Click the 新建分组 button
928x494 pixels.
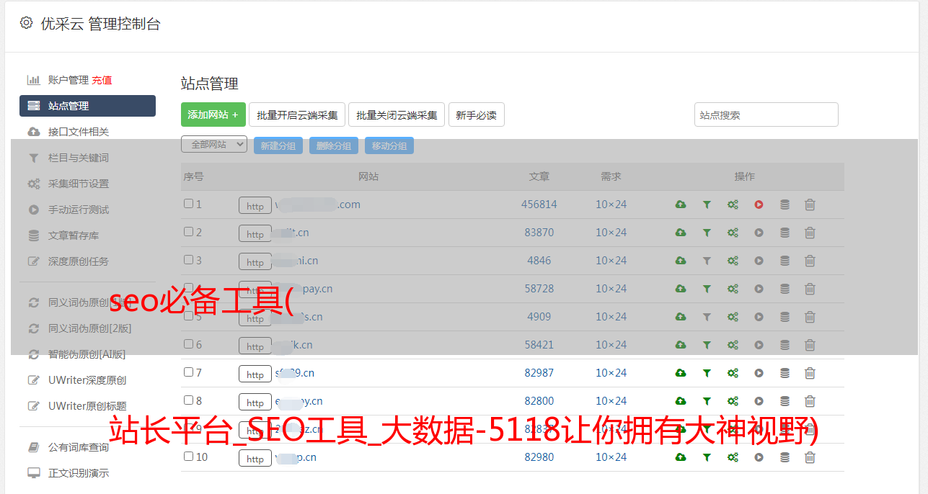(278, 145)
